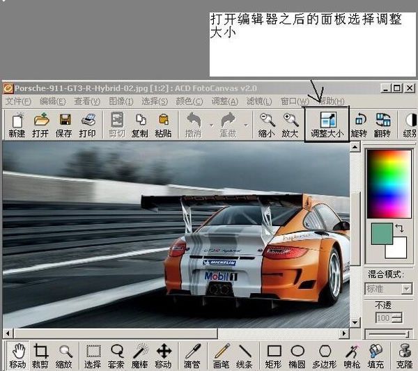418x371 pixels.
Task: Select the 缩放 (Zoom) tool
Action: pos(63,356)
